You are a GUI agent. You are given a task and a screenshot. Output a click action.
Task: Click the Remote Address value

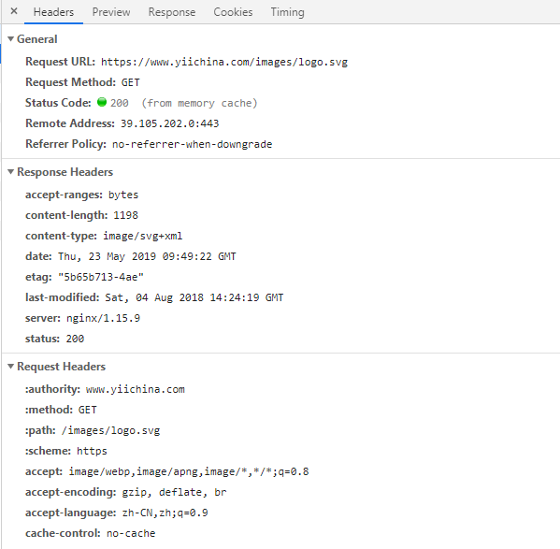(169, 123)
